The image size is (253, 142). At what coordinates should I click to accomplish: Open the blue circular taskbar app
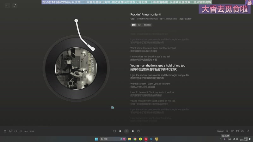click(151, 139)
